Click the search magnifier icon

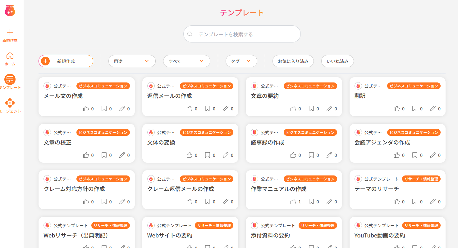(x=190, y=34)
